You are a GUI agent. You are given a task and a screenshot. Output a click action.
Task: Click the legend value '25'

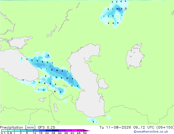tap(53, 133)
